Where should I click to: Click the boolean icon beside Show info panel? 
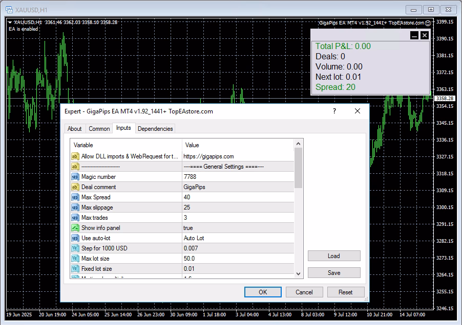pos(75,228)
